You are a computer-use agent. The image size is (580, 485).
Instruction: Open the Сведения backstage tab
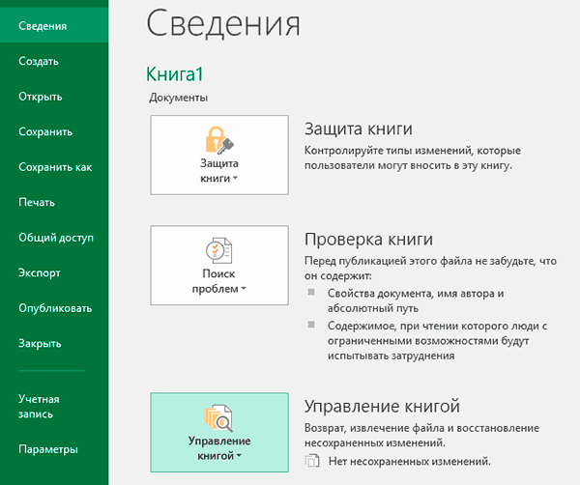pos(54,26)
